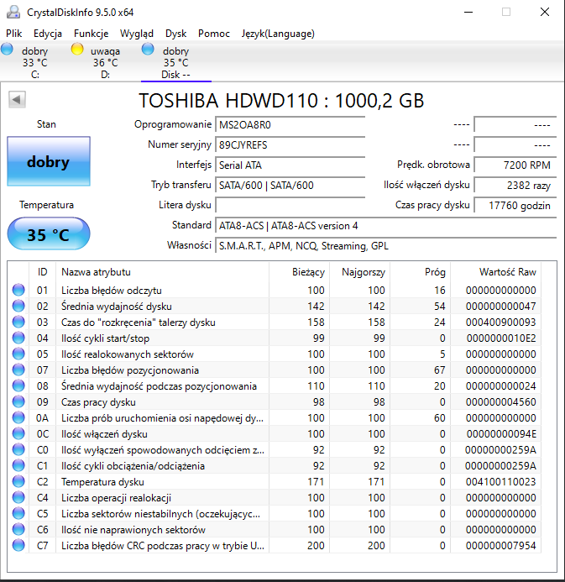Viewport: 565px width, 582px height.
Task: Click status orb of attribute C5 row
Action: click(18, 513)
